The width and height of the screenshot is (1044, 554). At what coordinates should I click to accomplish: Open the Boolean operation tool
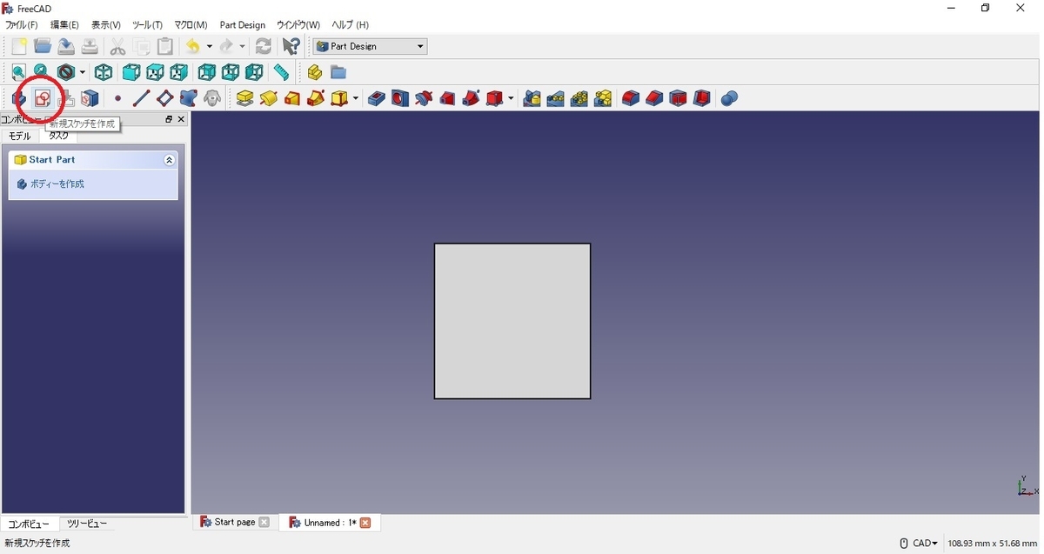730,98
